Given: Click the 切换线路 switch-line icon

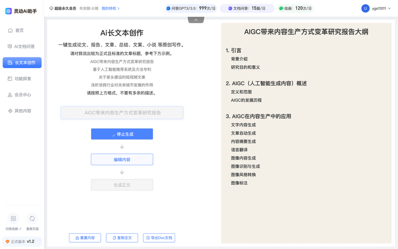Looking at the screenshot, I should [x=13, y=219].
